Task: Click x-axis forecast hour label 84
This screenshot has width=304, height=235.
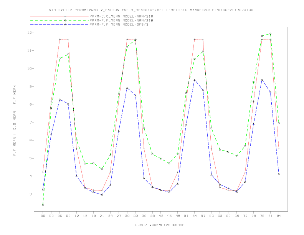Action: [279, 216]
